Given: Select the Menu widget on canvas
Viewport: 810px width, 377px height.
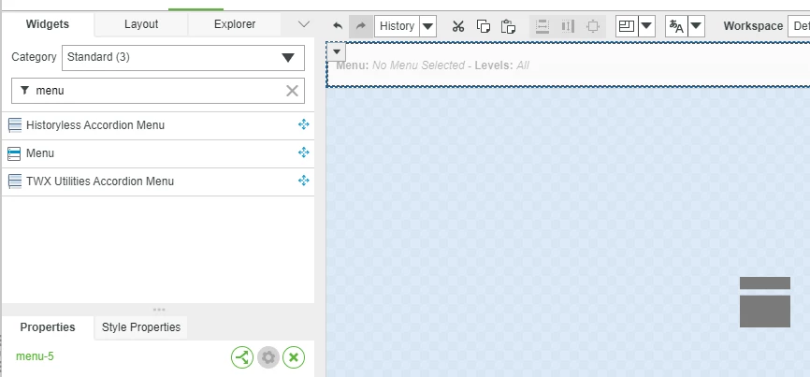Looking at the screenshot, I should pyautogui.click(x=568, y=65).
